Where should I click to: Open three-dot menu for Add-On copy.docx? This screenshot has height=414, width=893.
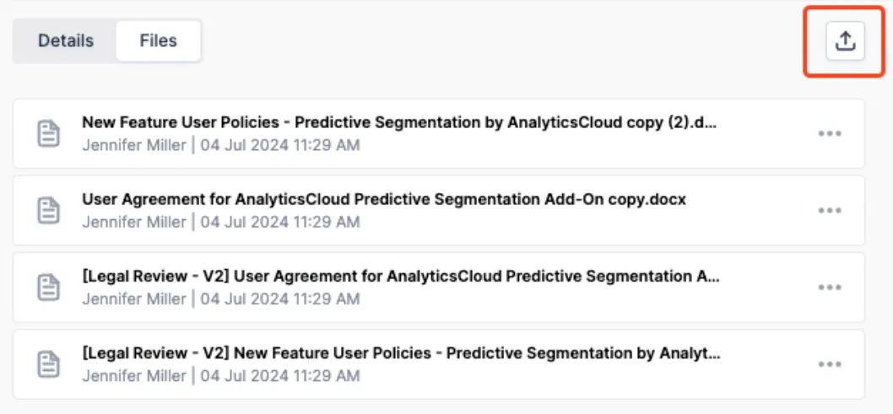830,211
